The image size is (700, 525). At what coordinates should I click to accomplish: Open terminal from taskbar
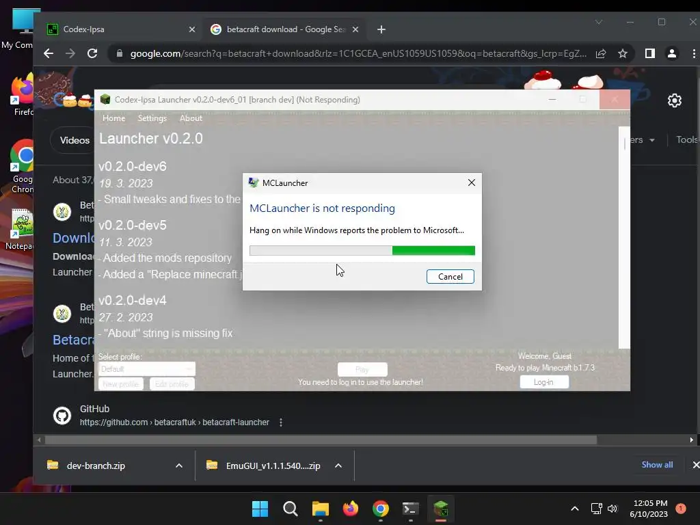(411, 509)
